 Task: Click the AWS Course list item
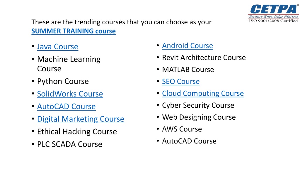tap(182, 129)
